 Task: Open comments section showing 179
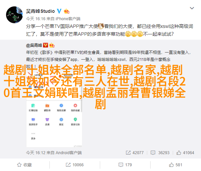pos(125,165)
